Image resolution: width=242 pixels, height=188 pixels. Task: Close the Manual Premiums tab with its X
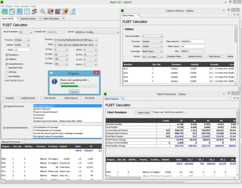click(22, 142)
